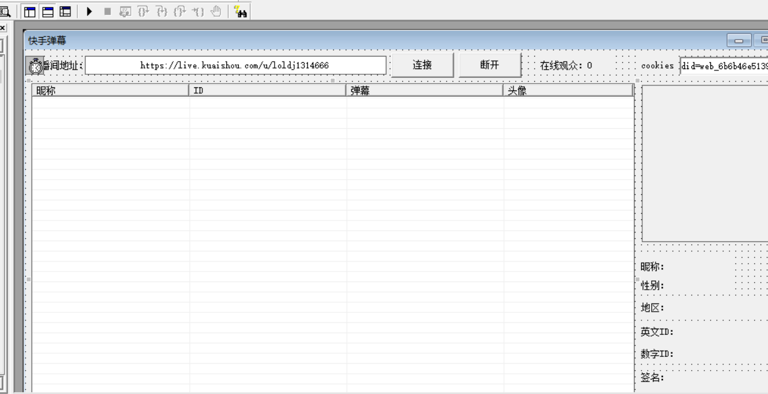Select the 直播间地址 label
The height and width of the screenshot is (394, 768).
click(x=63, y=65)
